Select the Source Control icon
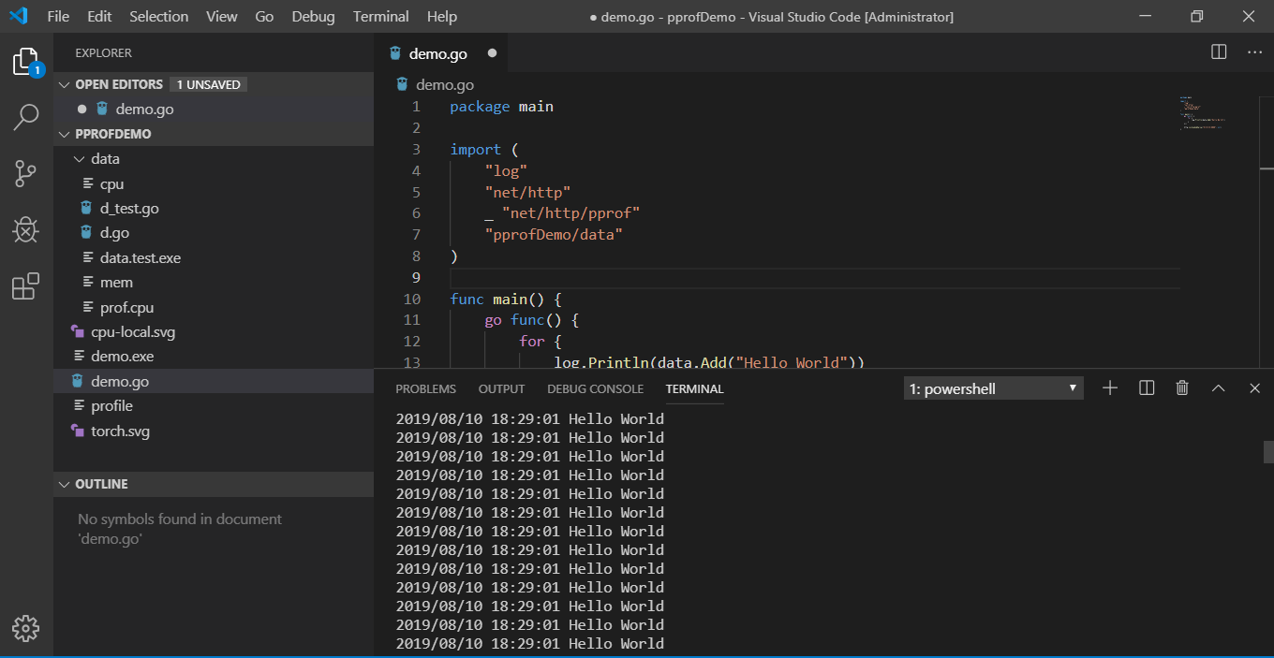This screenshot has height=658, width=1274. pyautogui.click(x=26, y=173)
